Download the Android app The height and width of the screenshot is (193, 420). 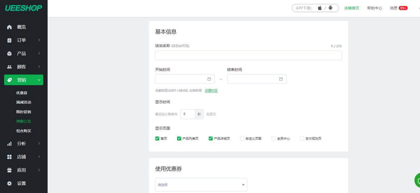click(330, 8)
